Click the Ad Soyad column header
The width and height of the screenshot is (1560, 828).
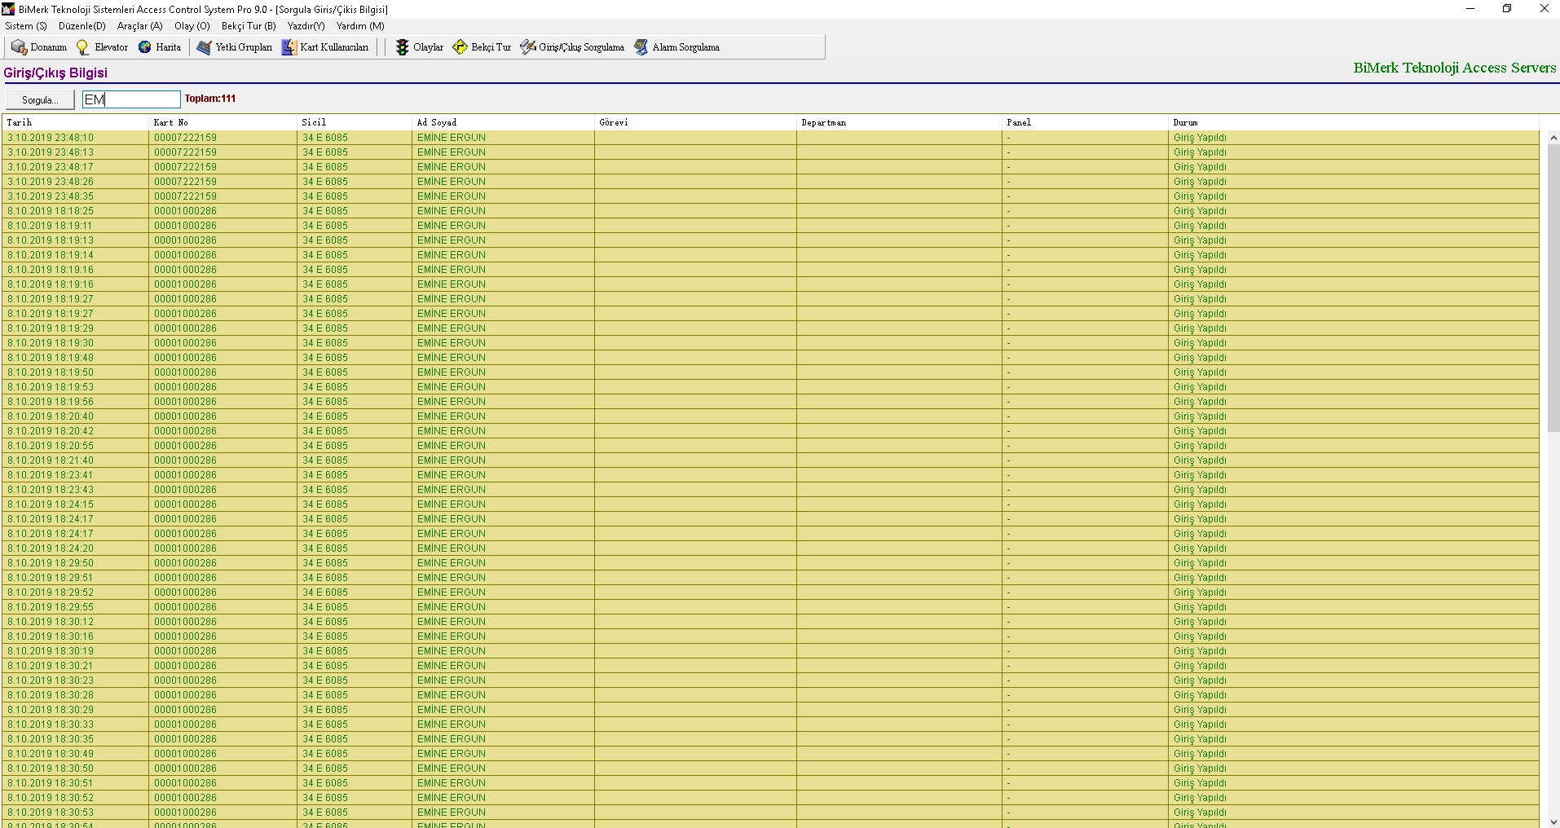point(437,122)
